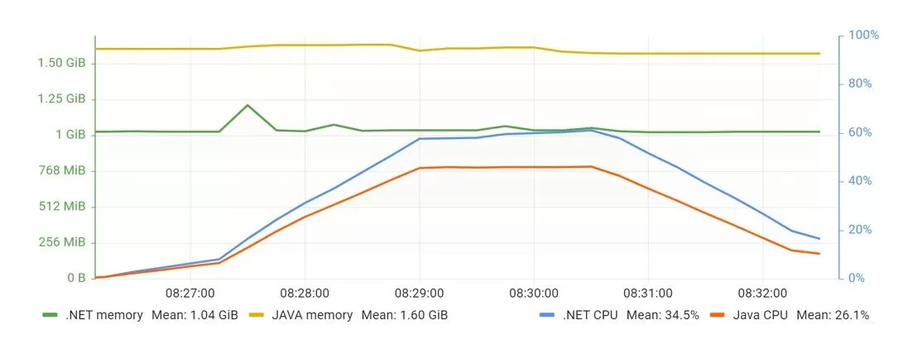This screenshot has width=908, height=344.
Task: Click the peak of the .NET memory spike
Action: 247,105
